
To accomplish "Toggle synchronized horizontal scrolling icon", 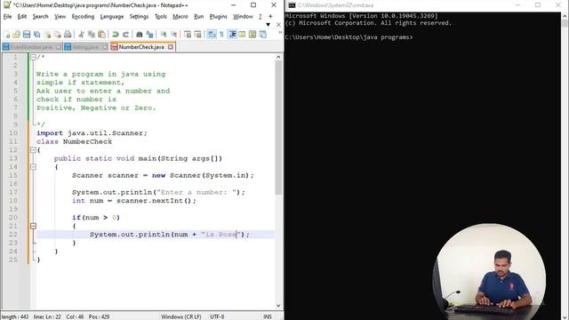I will (197, 35).
